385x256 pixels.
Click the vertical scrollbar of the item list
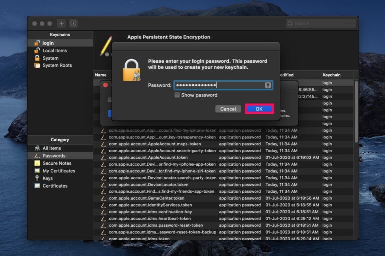[x=356, y=112]
